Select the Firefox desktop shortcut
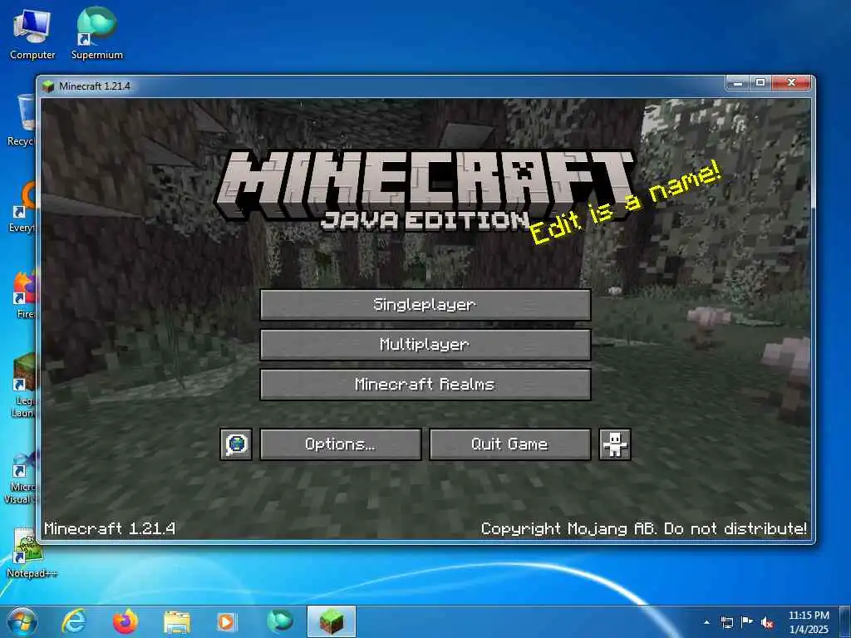 pyautogui.click(x=22, y=294)
